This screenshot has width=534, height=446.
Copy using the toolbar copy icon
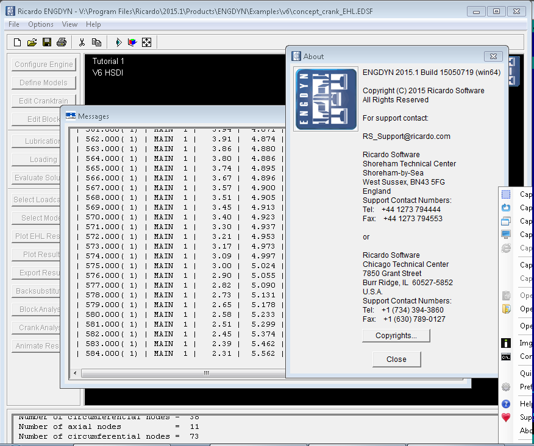point(96,42)
